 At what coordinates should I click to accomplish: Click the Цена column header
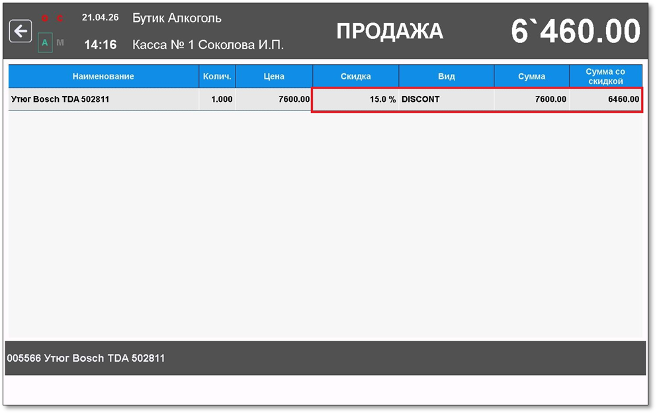click(274, 76)
